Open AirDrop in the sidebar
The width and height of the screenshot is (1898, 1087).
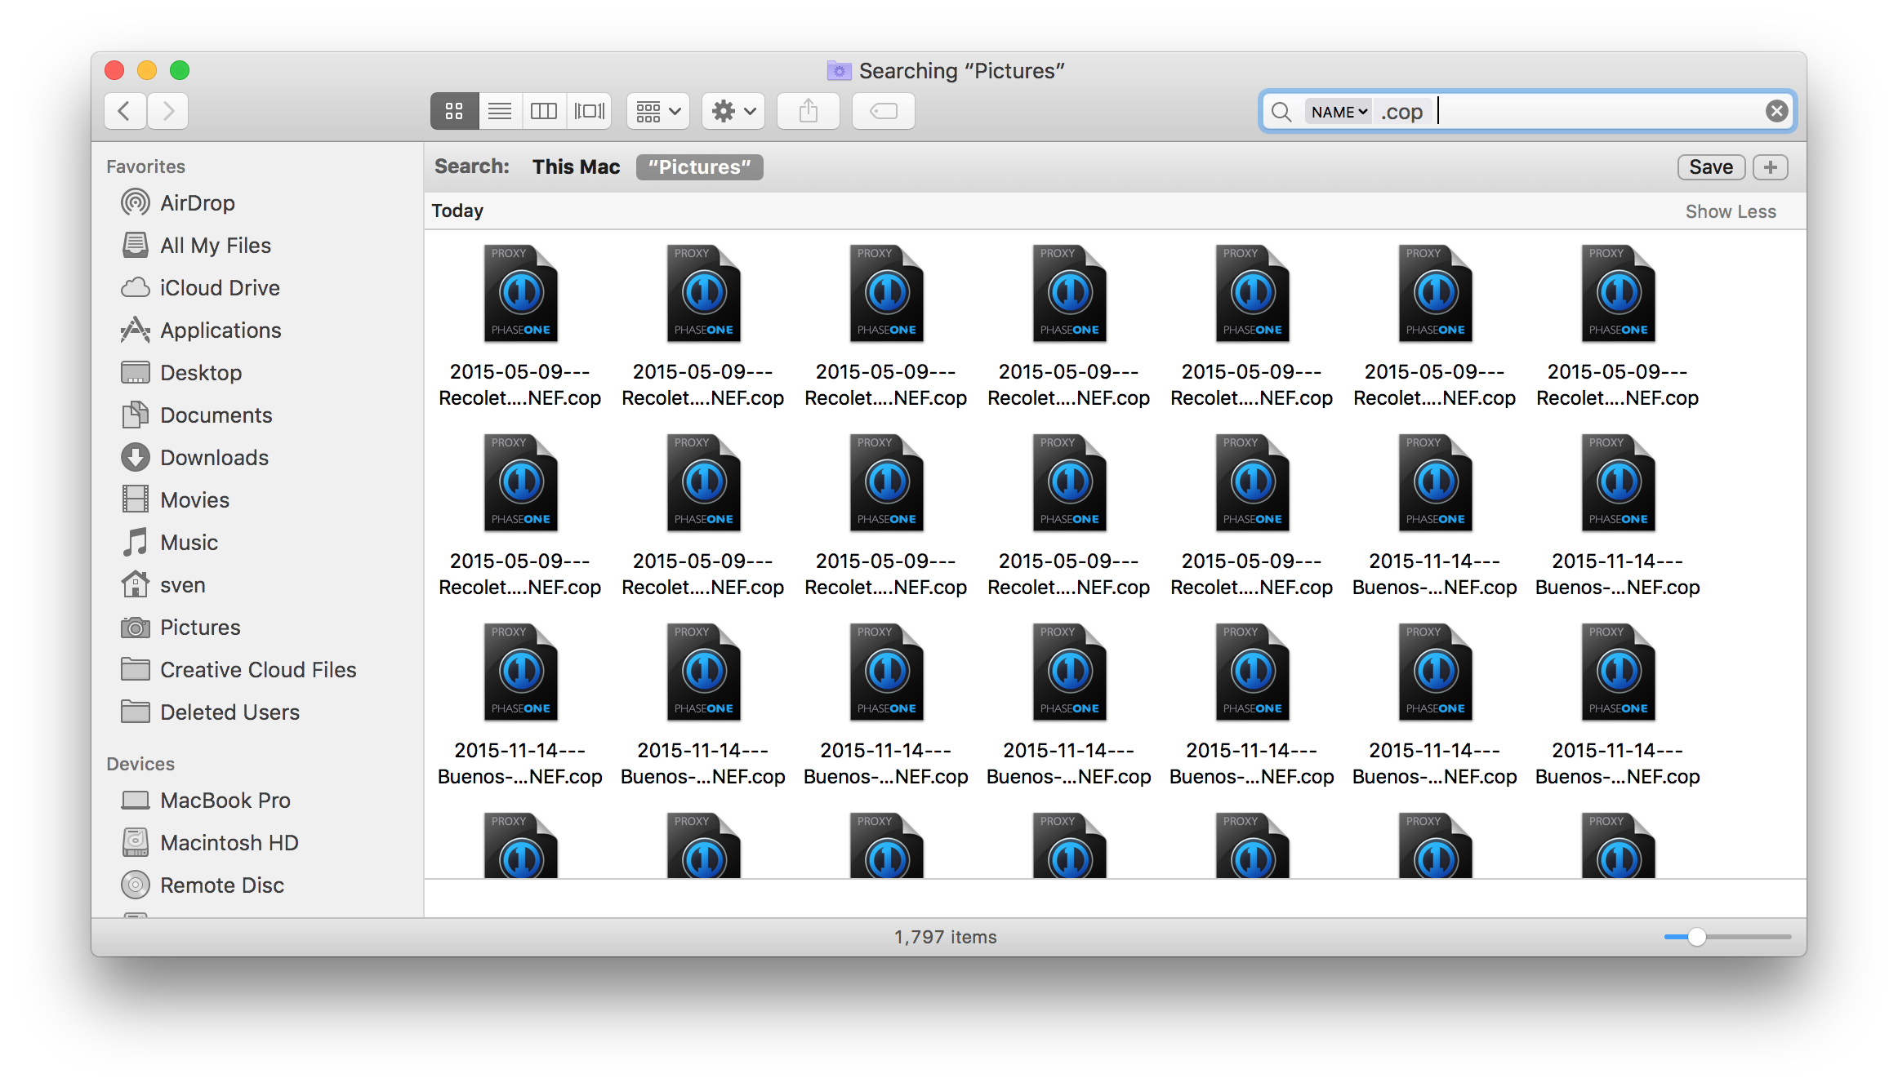click(197, 203)
